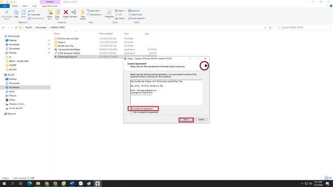Open the New item dropdown

[x=94, y=11]
